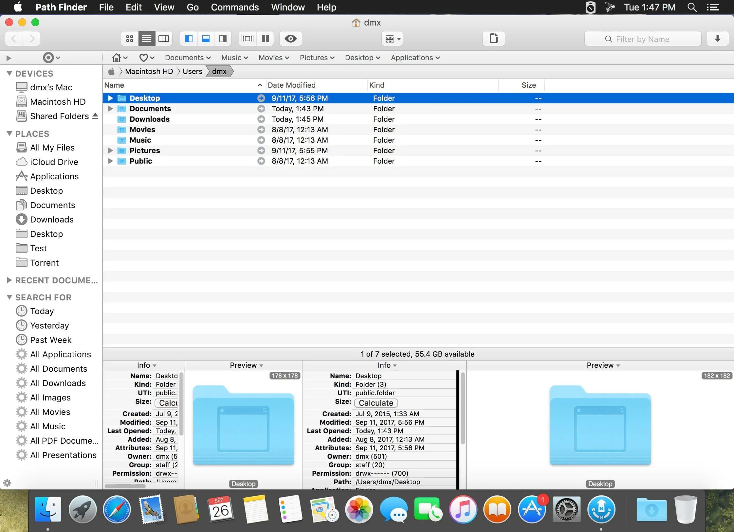Open the Movies bookmark dropdown
Viewport: 734px width, 532px height.
click(274, 58)
